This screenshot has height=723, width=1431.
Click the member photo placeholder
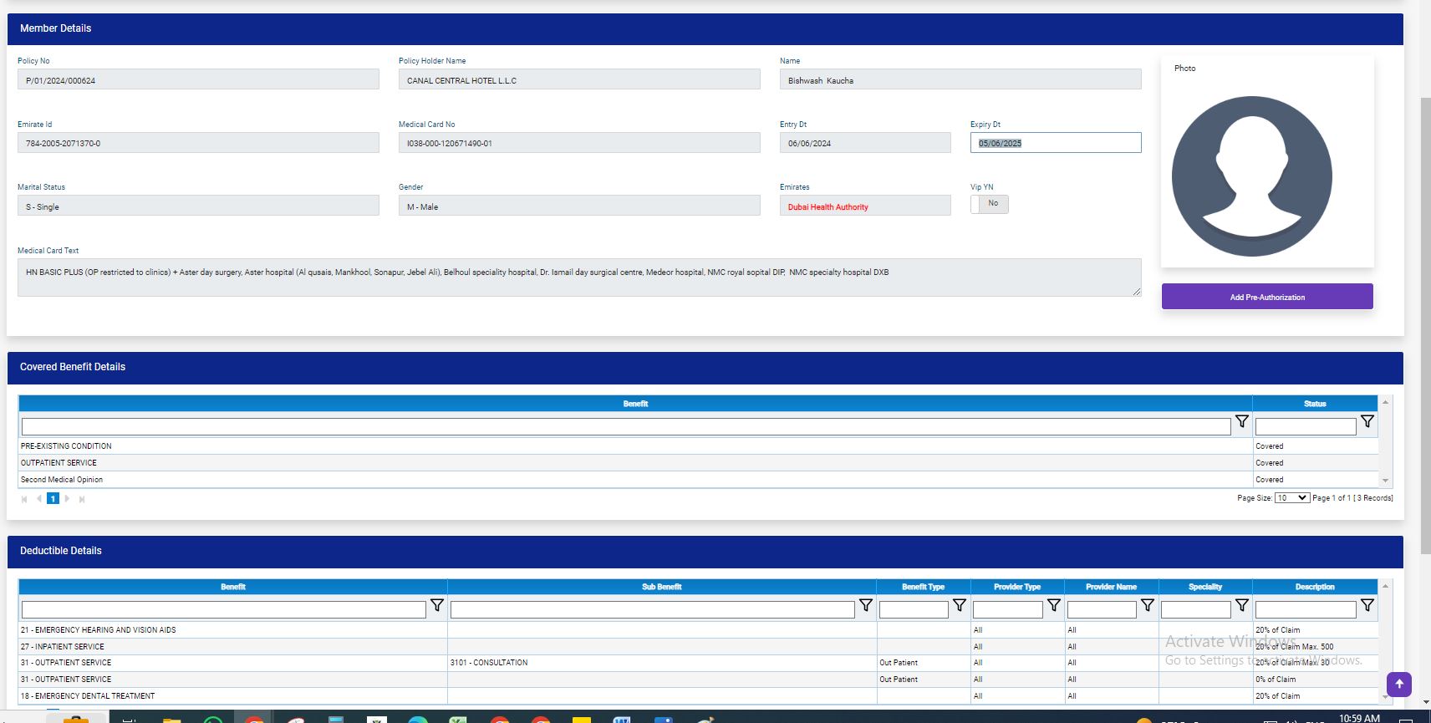(1251, 176)
